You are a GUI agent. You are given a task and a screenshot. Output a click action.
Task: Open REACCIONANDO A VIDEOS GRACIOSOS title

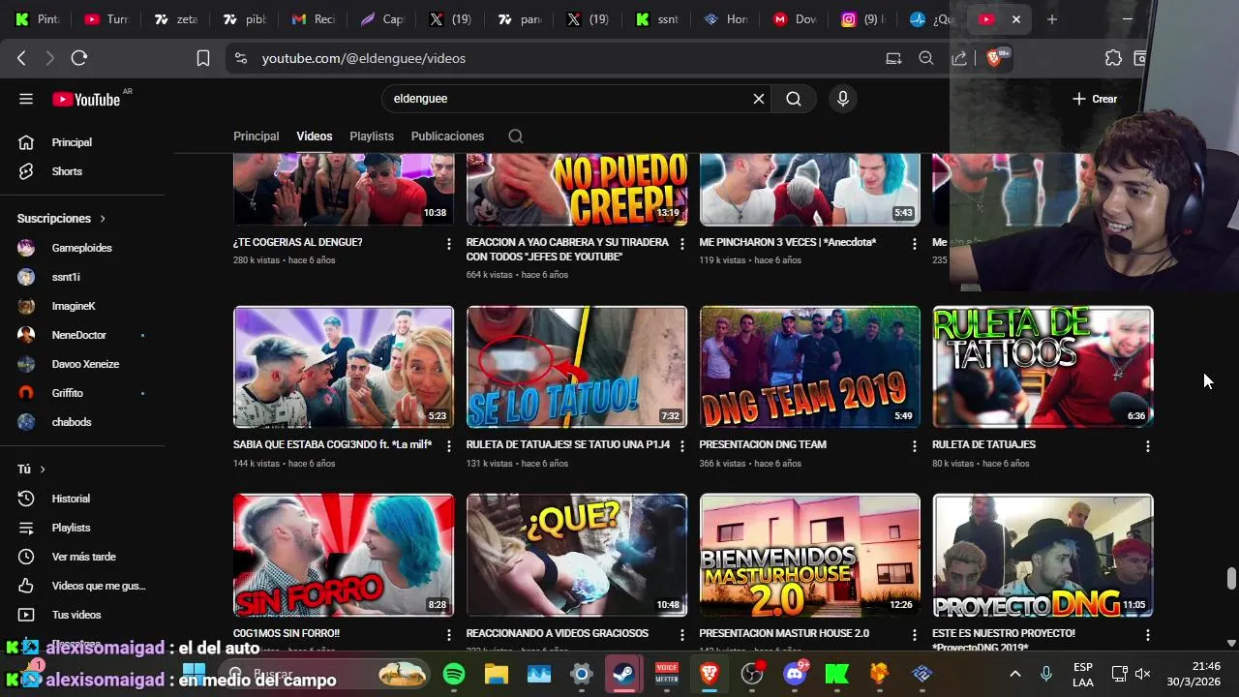click(x=558, y=633)
